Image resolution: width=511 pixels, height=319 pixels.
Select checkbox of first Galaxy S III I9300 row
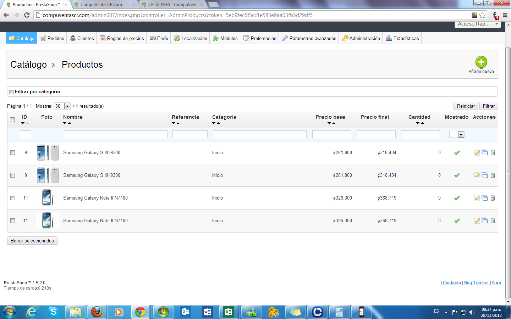point(12,153)
